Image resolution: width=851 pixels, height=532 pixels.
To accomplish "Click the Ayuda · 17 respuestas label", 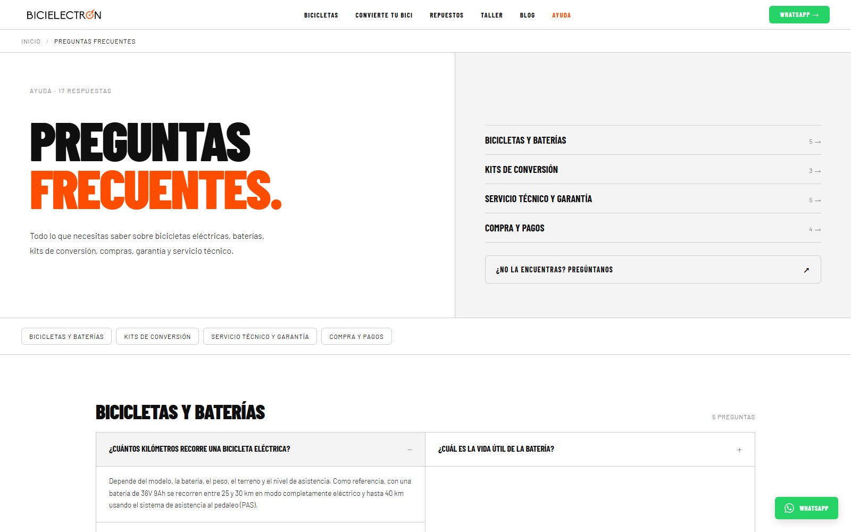I will [71, 91].
